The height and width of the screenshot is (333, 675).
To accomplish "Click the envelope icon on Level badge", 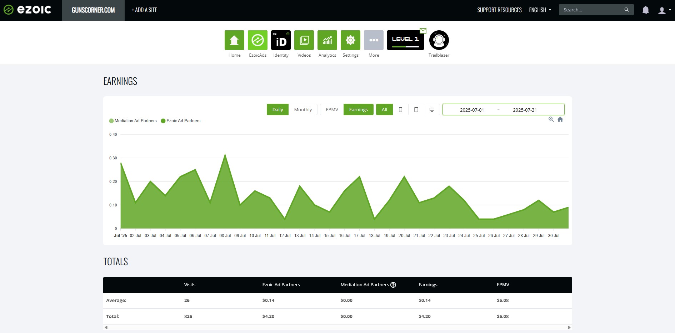I will point(423,31).
